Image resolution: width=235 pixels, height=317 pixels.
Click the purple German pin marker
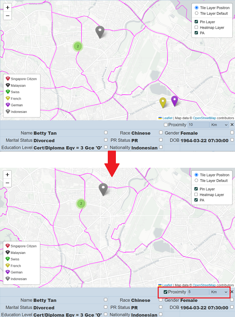tap(175, 100)
